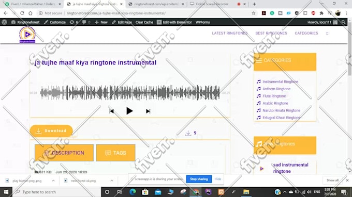352x197 pixels.
Task: Seek within the audio waveform
Action: 130,93
